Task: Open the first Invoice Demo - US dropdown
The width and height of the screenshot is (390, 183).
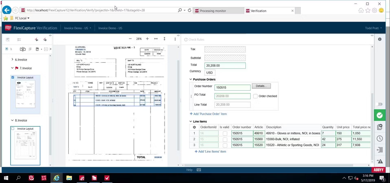Action: (x=78, y=28)
